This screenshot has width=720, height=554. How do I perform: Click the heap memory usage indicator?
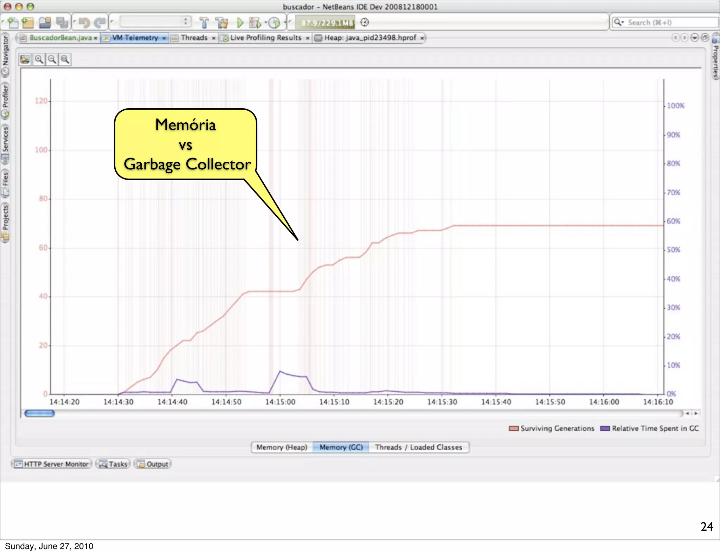click(x=325, y=23)
